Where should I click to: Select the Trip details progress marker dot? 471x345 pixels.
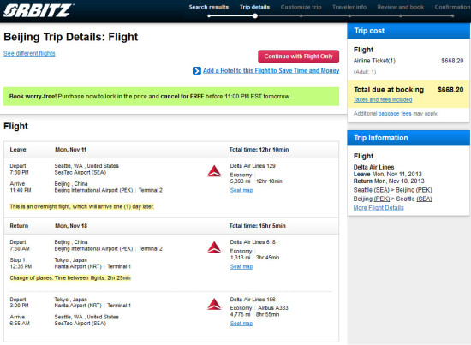(x=254, y=16)
